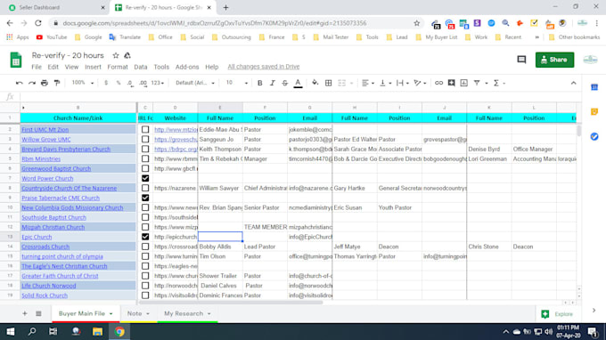Open the Buyer Main File tab menu arrow

tap(111, 314)
